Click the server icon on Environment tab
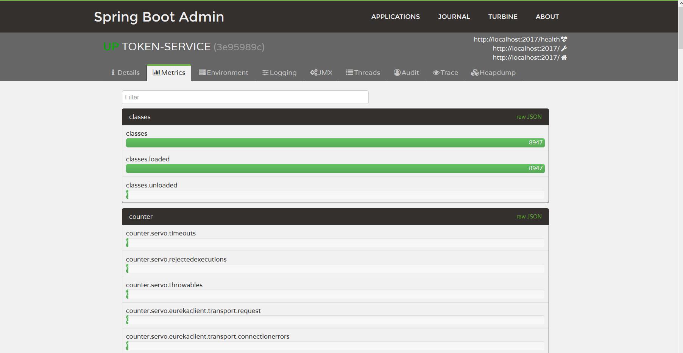This screenshot has width=683, height=353. (x=202, y=72)
